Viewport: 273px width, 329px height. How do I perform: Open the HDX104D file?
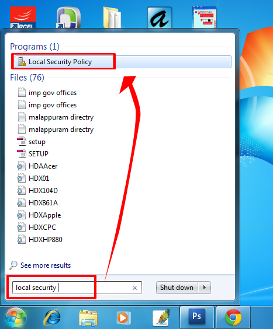click(x=43, y=191)
